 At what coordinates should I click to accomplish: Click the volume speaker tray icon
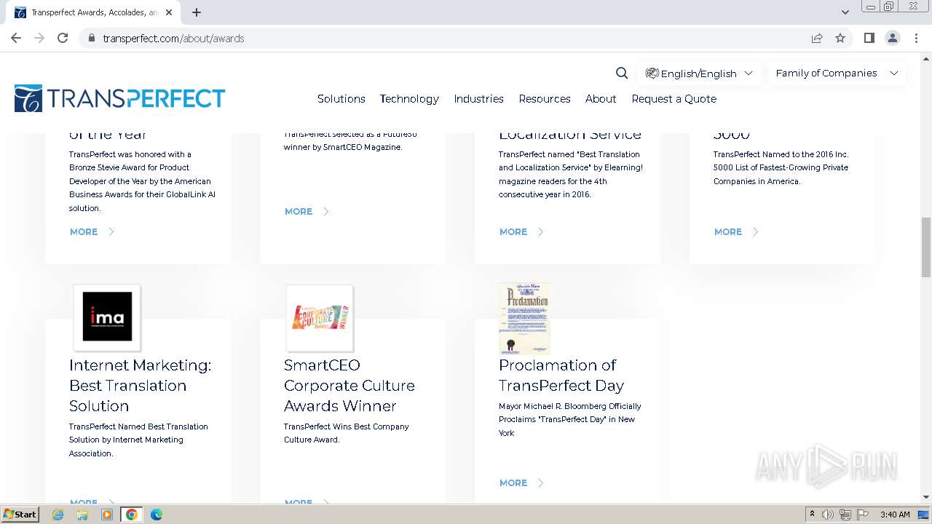(828, 515)
